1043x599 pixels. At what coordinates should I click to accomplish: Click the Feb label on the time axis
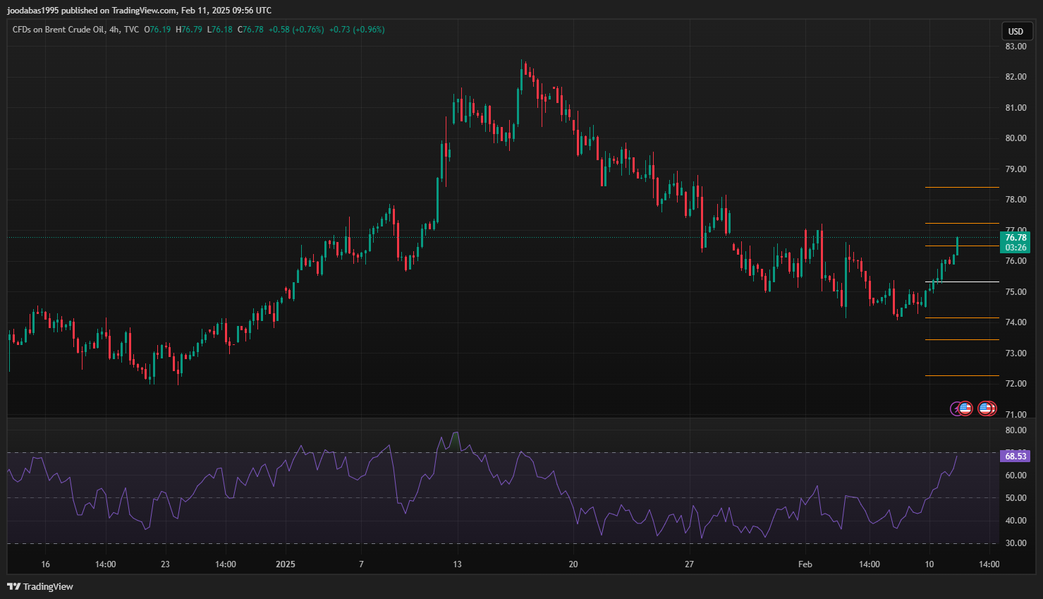click(805, 564)
